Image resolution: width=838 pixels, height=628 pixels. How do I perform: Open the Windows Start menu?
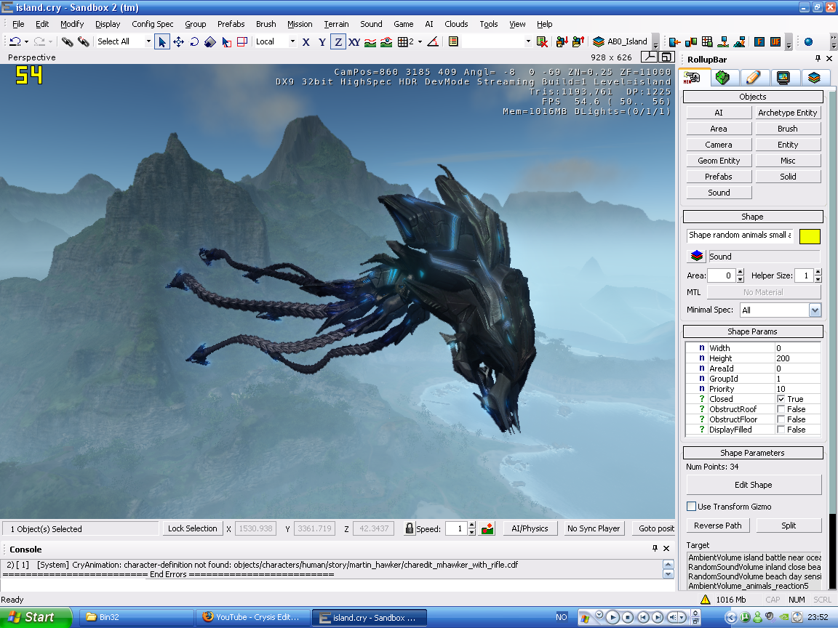[x=35, y=617]
